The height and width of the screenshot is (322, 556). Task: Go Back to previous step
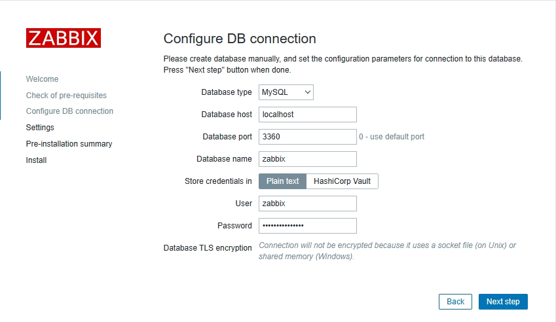(455, 302)
